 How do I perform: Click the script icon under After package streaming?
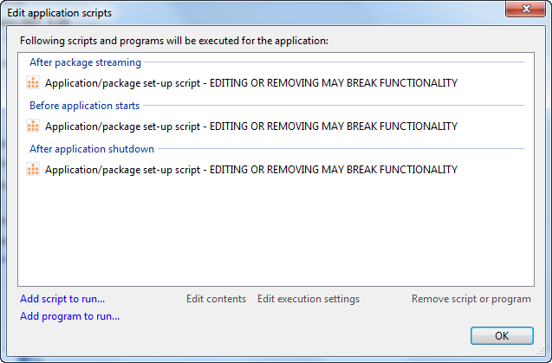click(33, 83)
